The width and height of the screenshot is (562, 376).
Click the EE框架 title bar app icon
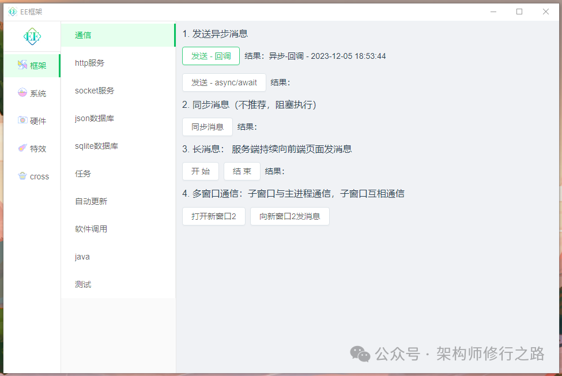(x=13, y=12)
